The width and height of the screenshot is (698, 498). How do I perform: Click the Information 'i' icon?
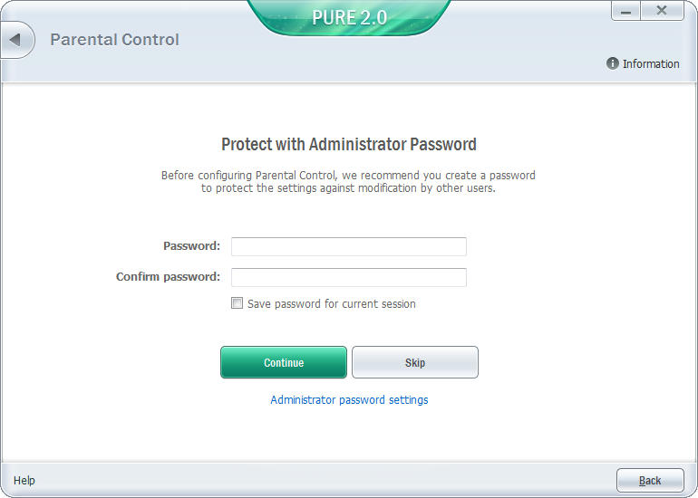point(613,63)
